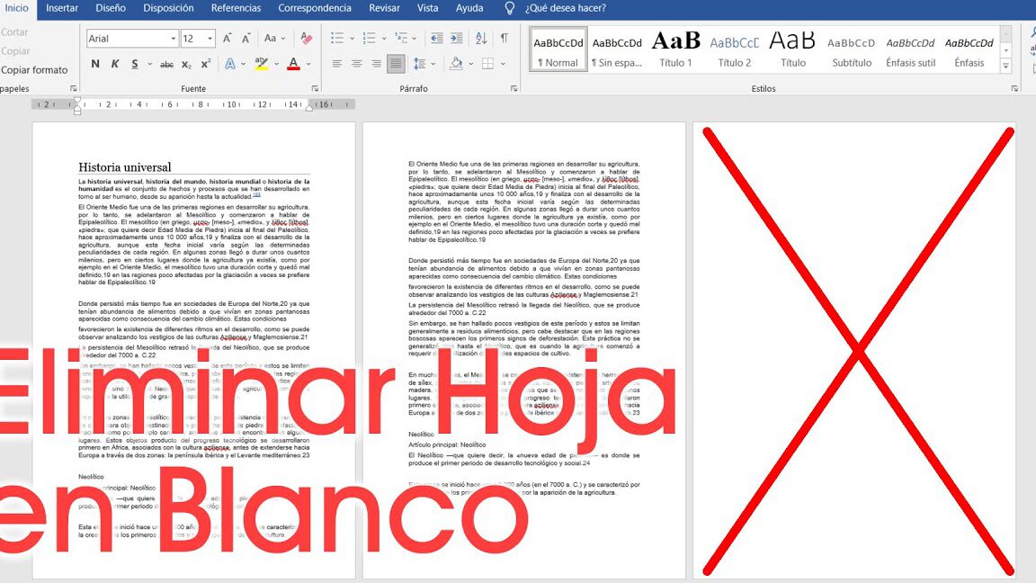Show paragraph marks with the ¶ icon

tap(503, 40)
